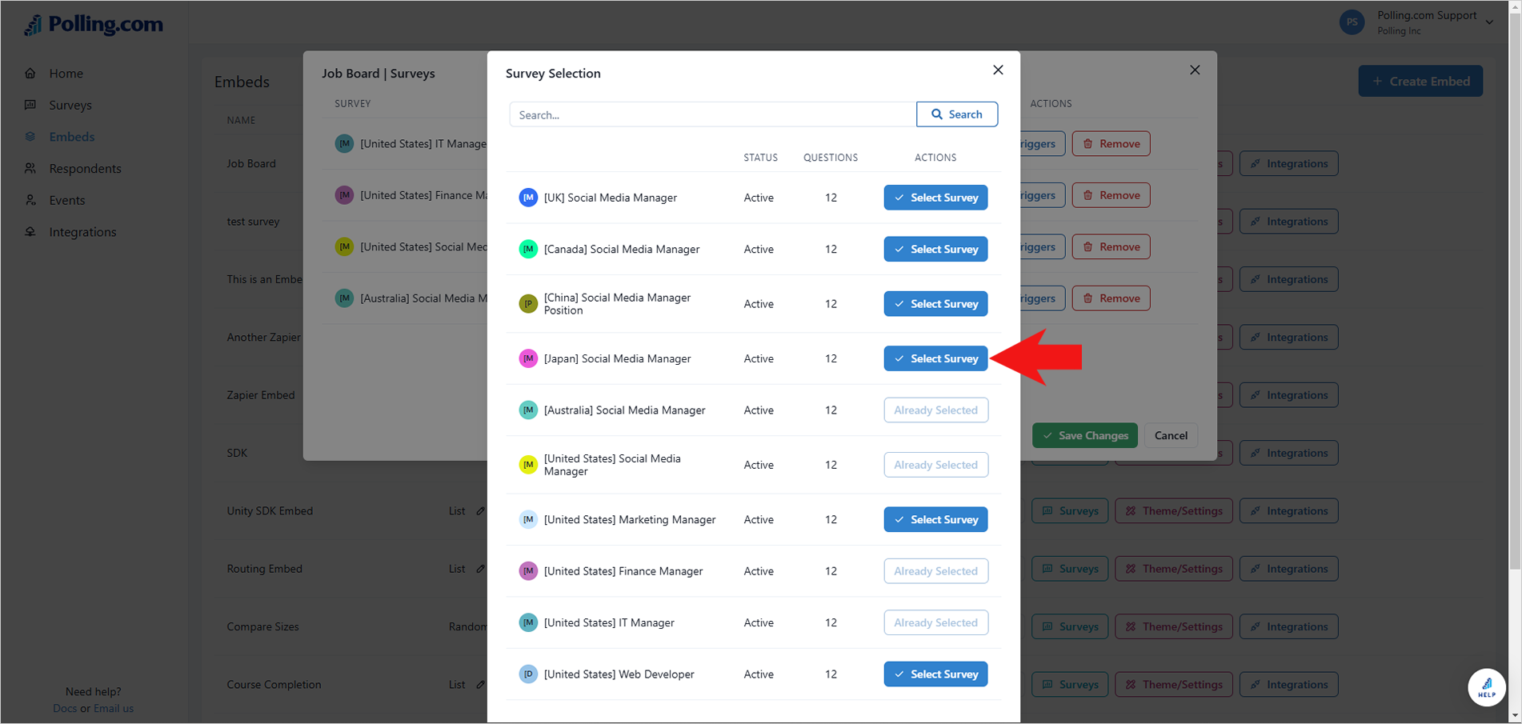Open Home in the sidebar

pyautogui.click(x=66, y=74)
